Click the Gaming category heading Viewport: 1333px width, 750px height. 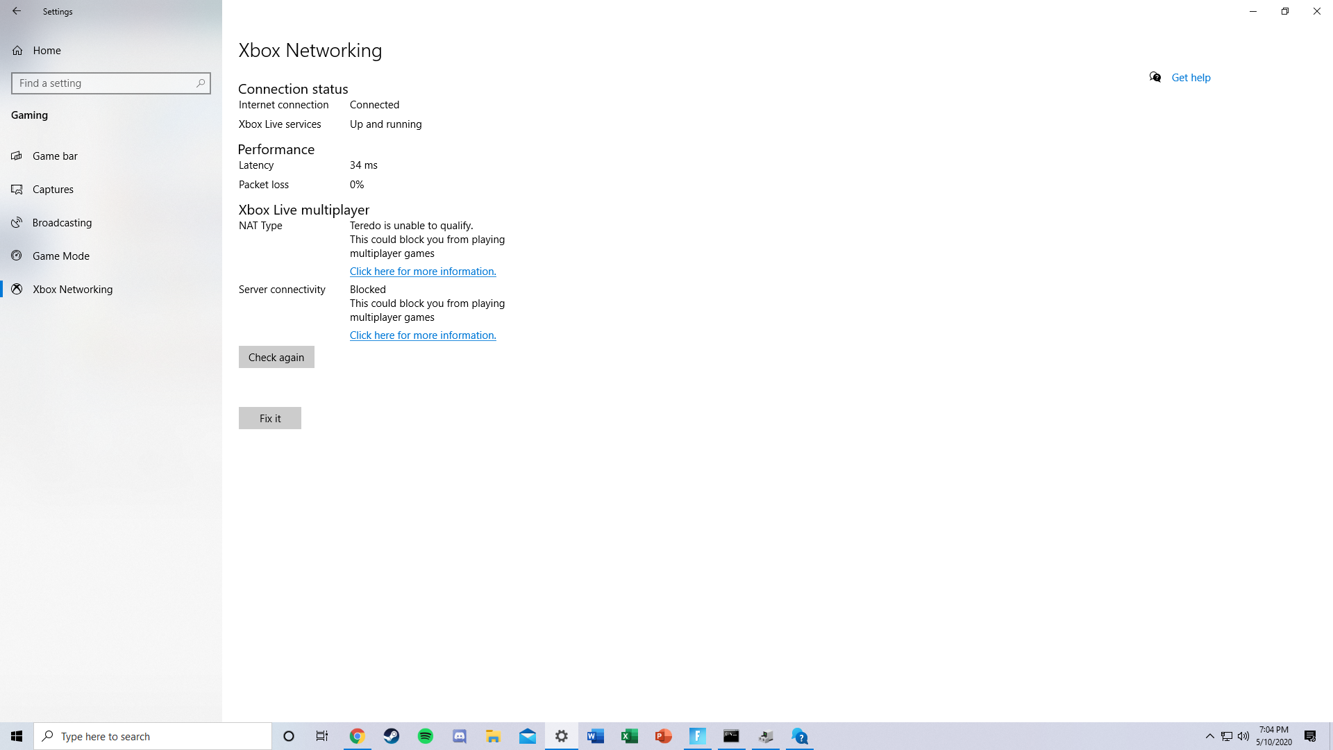coord(29,115)
